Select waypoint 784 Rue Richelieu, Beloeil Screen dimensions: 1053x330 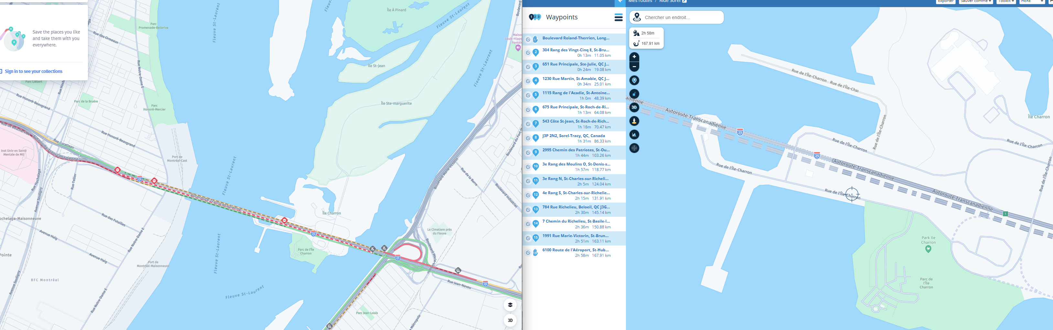(x=574, y=210)
